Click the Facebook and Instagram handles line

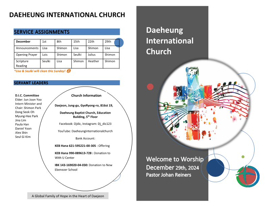[x=86, y=124]
